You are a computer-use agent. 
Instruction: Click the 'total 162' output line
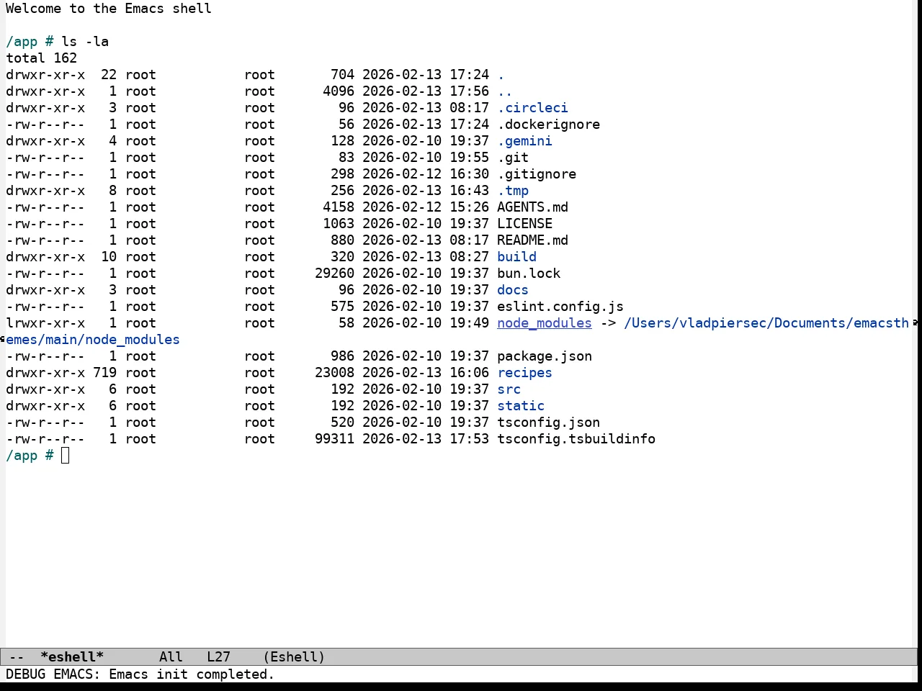point(41,58)
